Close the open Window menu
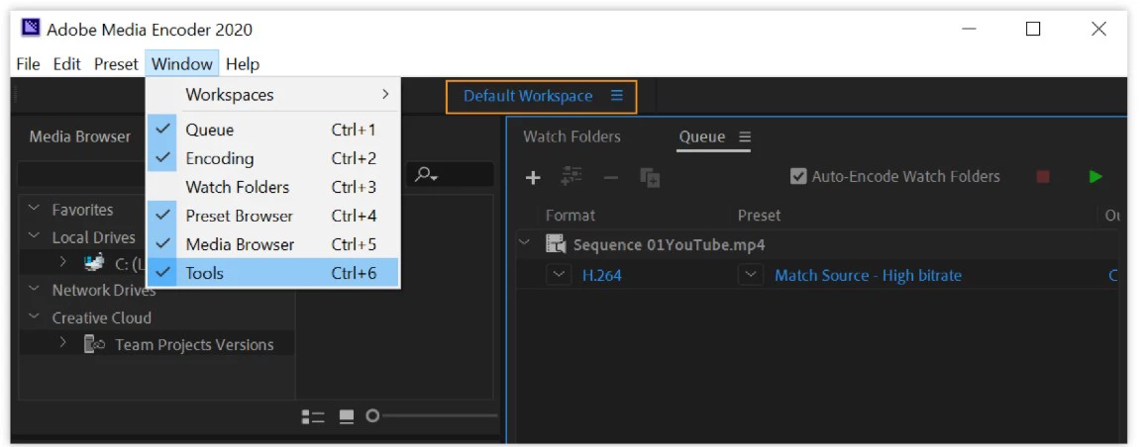1142x447 pixels. [182, 64]
